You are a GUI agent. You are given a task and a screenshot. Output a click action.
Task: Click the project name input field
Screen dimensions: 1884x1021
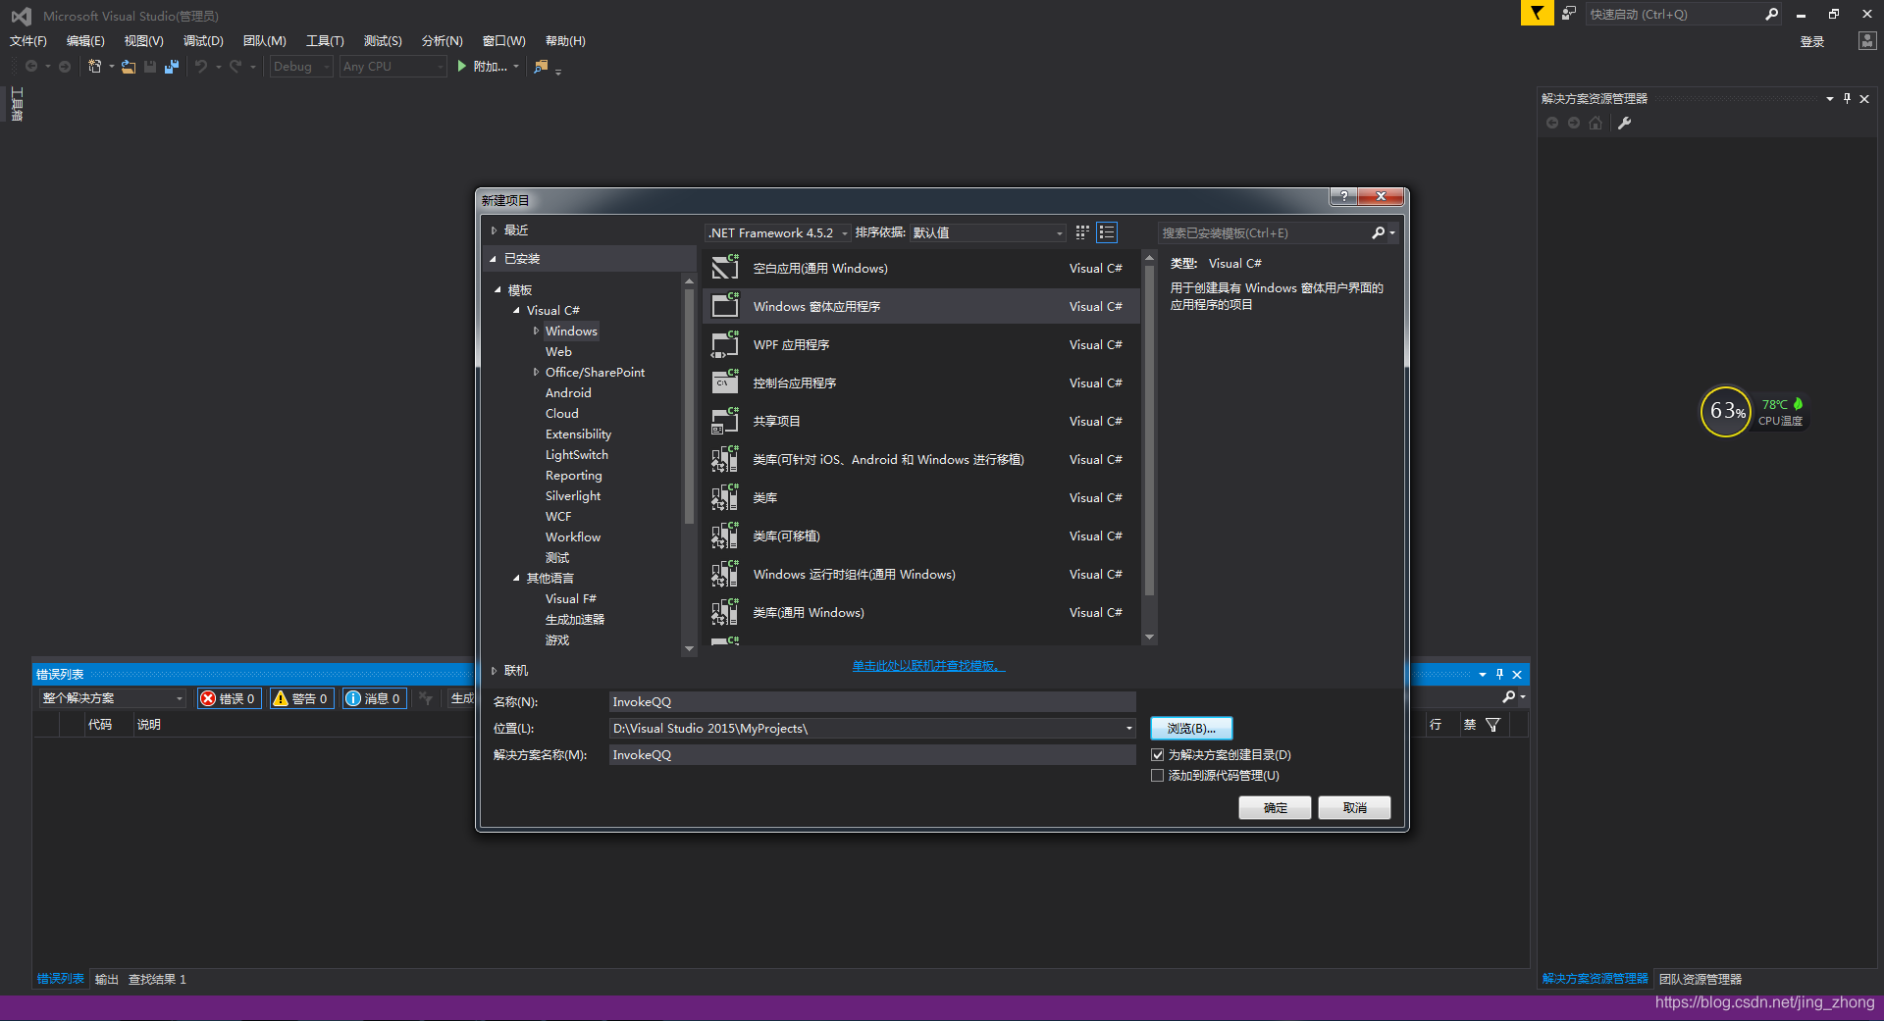[872, 702]
